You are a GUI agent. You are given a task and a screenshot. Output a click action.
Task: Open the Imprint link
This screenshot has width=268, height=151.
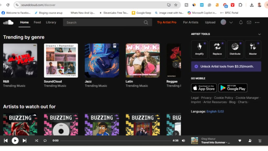pos(196,102)
